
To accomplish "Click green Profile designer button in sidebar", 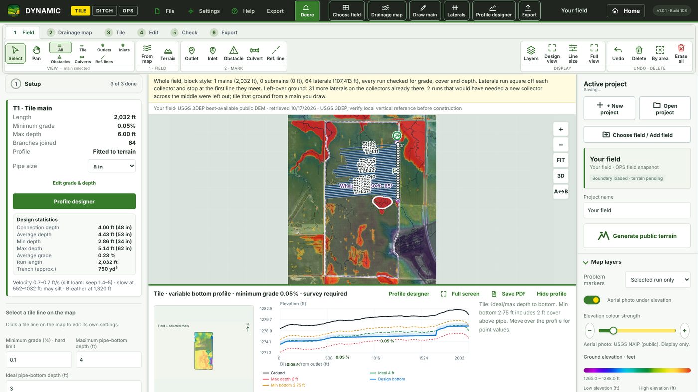I will click(x=74, y=201).
